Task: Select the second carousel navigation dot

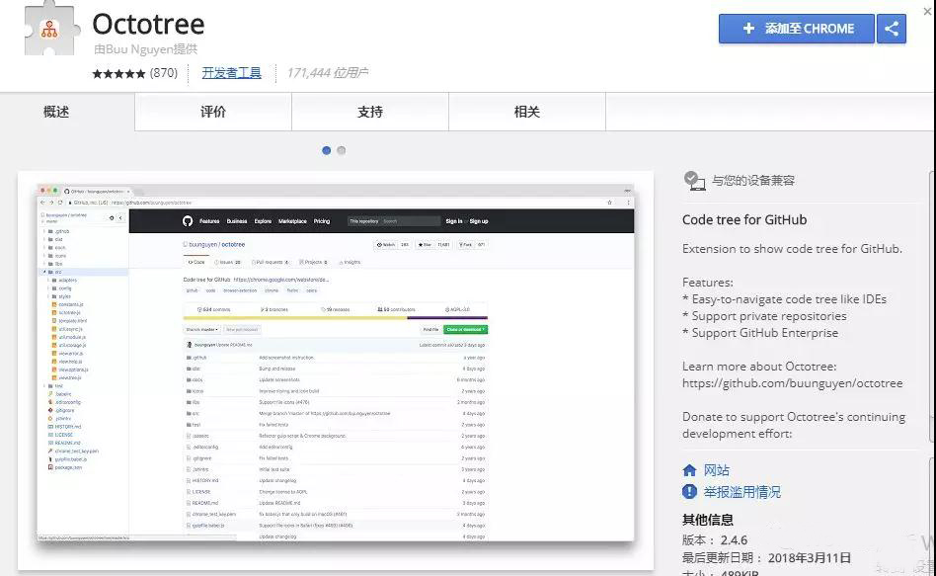Action: pyautogui.click(x=341, y=150)
